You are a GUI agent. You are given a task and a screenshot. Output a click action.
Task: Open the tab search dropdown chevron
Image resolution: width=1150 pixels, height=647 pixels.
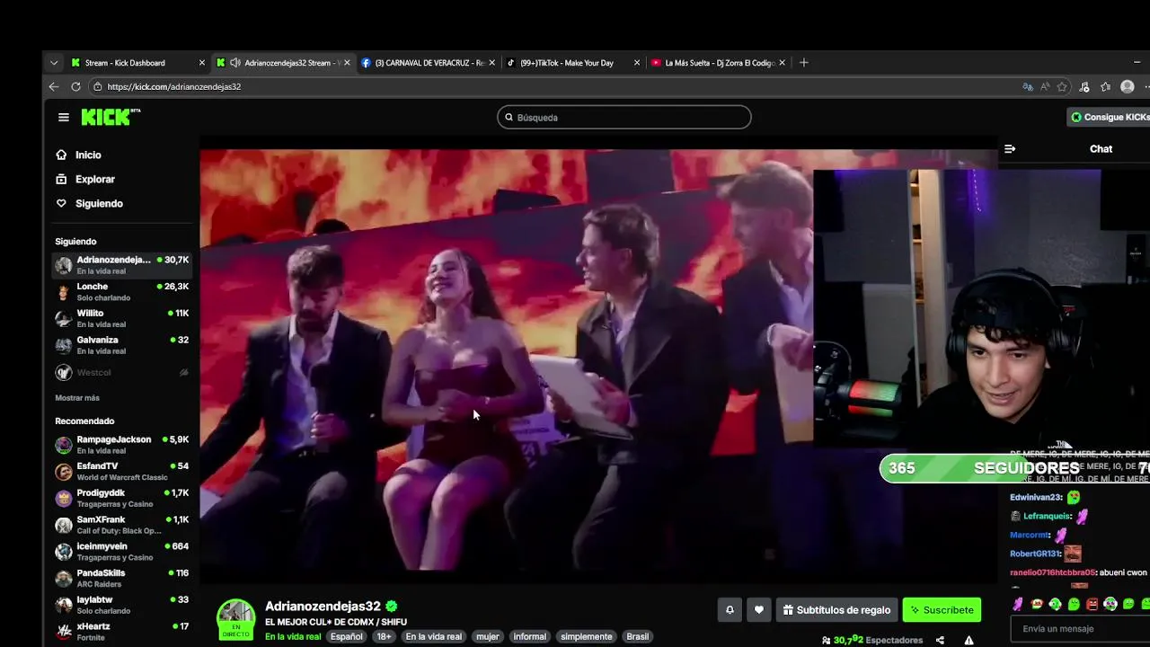[x=54, y=63]
